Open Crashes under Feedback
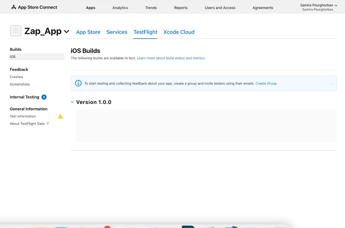This screenshot has height=228, width=345. [x=16, y=77]
